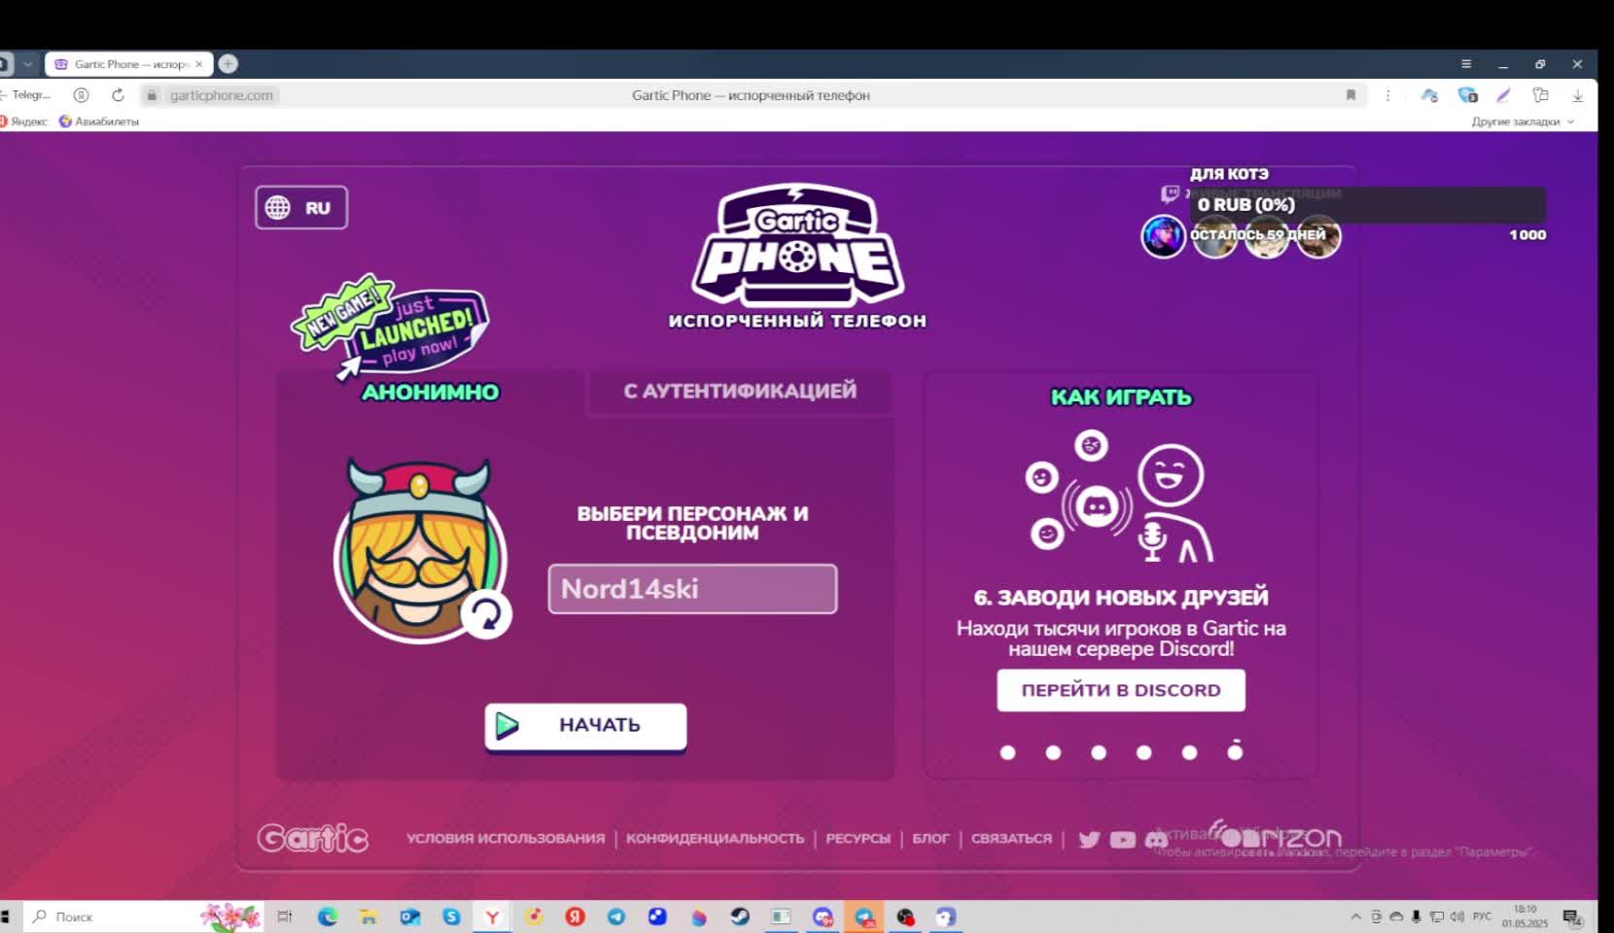This screenshot has width=1614, height=933.
Task: Focus the nickname field containing Nord14ski
Action: point(692,589)
